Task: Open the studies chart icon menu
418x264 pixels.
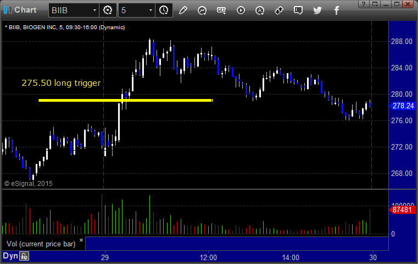Action: [202, 10]
